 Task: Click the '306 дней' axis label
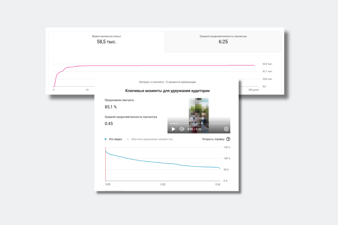253,90
